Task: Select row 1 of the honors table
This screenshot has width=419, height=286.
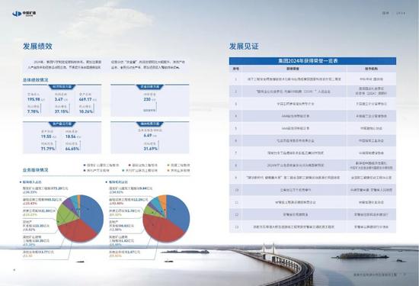Action: point(312,79)
